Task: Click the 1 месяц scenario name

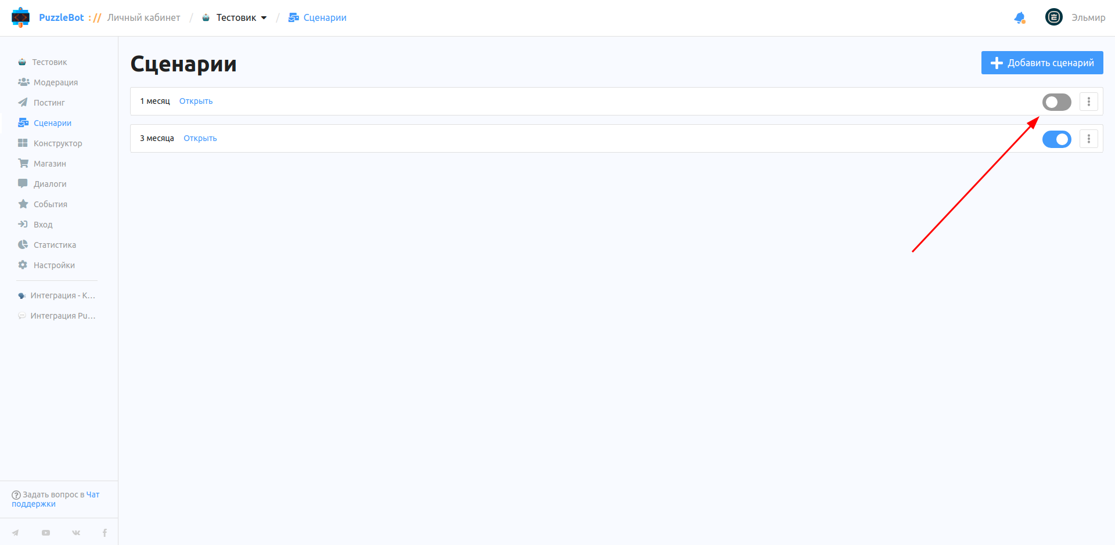Action: pos(155,101)
